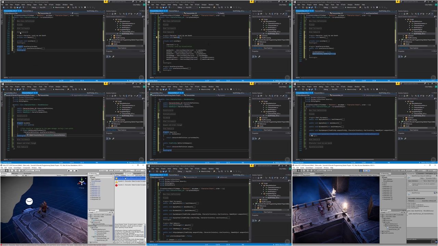Toggle 2D mode in the Unity Scene view
Viewport: 438px width, 246px height.
(16, 175)
